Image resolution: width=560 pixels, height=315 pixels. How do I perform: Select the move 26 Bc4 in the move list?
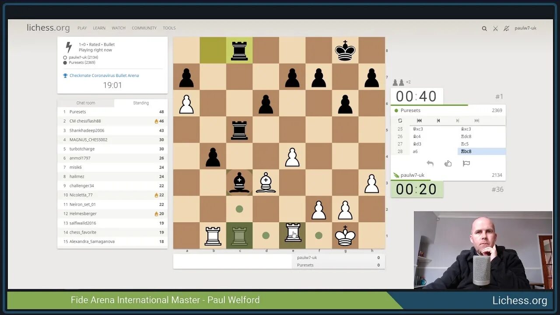433,136
